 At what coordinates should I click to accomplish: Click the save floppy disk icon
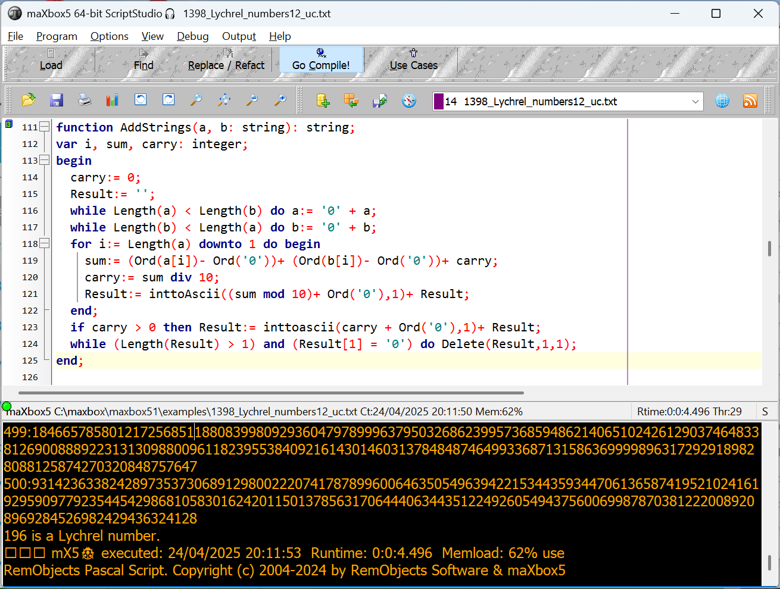click(57, 100)
